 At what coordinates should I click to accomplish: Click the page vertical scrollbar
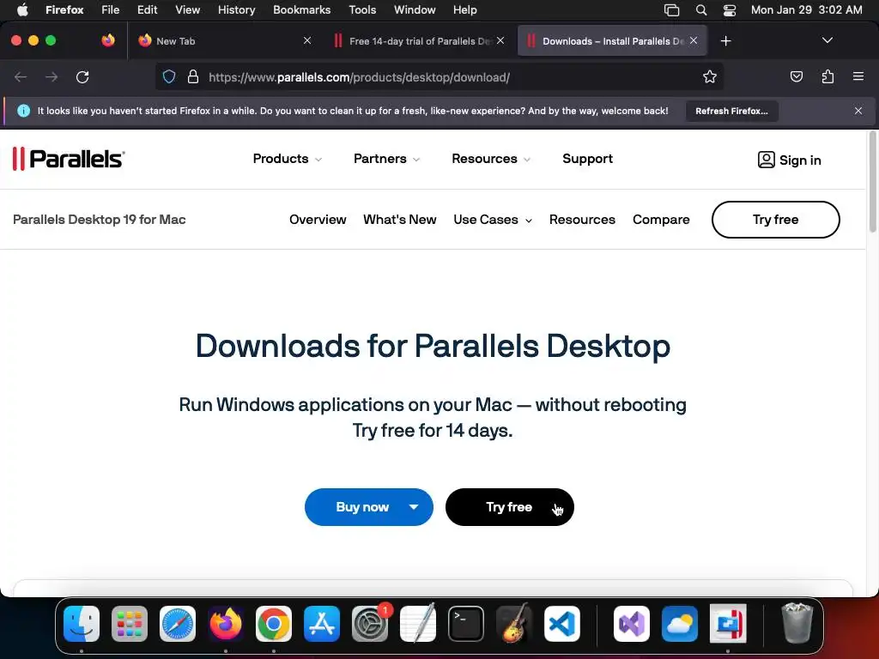(x=872, y=182)
